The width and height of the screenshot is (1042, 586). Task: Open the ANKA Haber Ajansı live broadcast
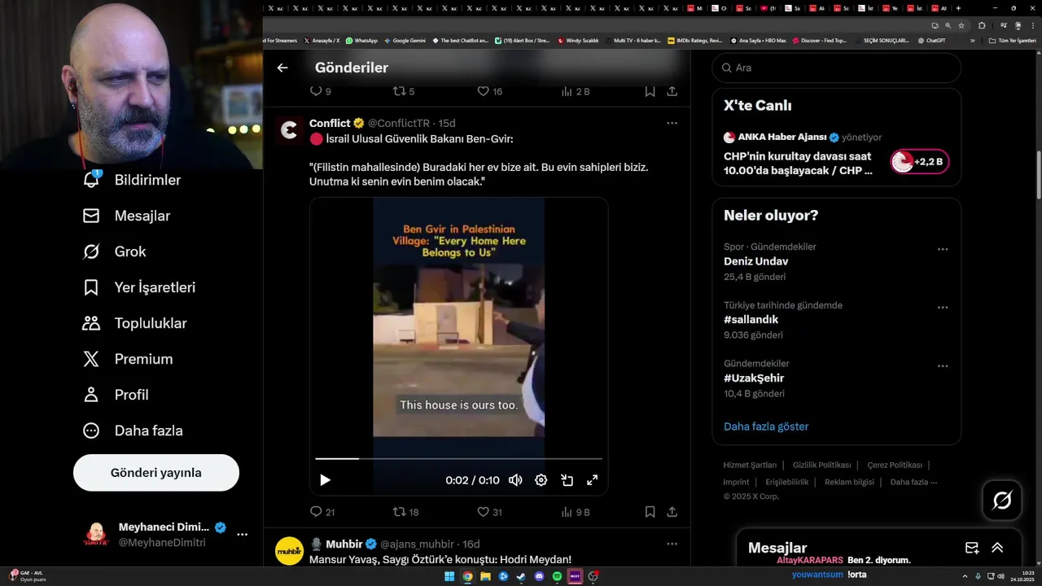(x=798, y=164)
